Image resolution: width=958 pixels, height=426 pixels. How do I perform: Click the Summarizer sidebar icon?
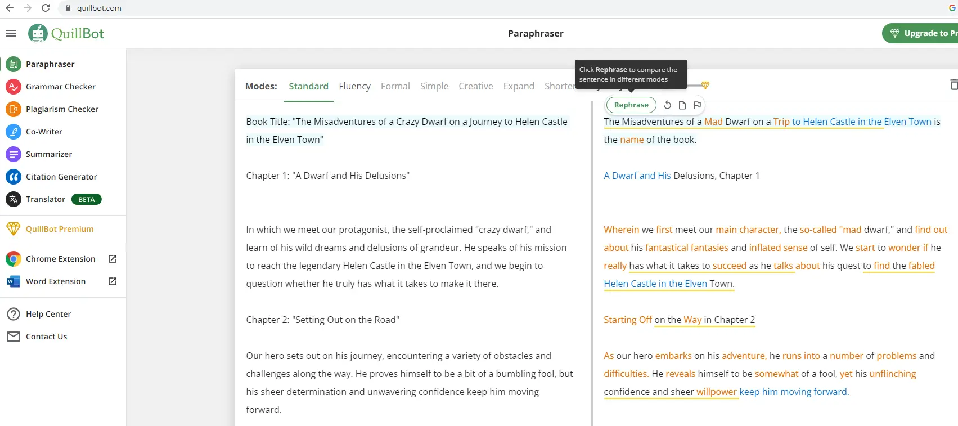(14, 154)
